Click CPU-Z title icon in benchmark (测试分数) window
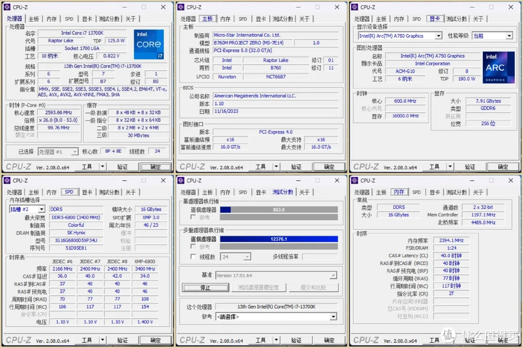The height and width of the screenshot is (348, 523). coord(181,180)
